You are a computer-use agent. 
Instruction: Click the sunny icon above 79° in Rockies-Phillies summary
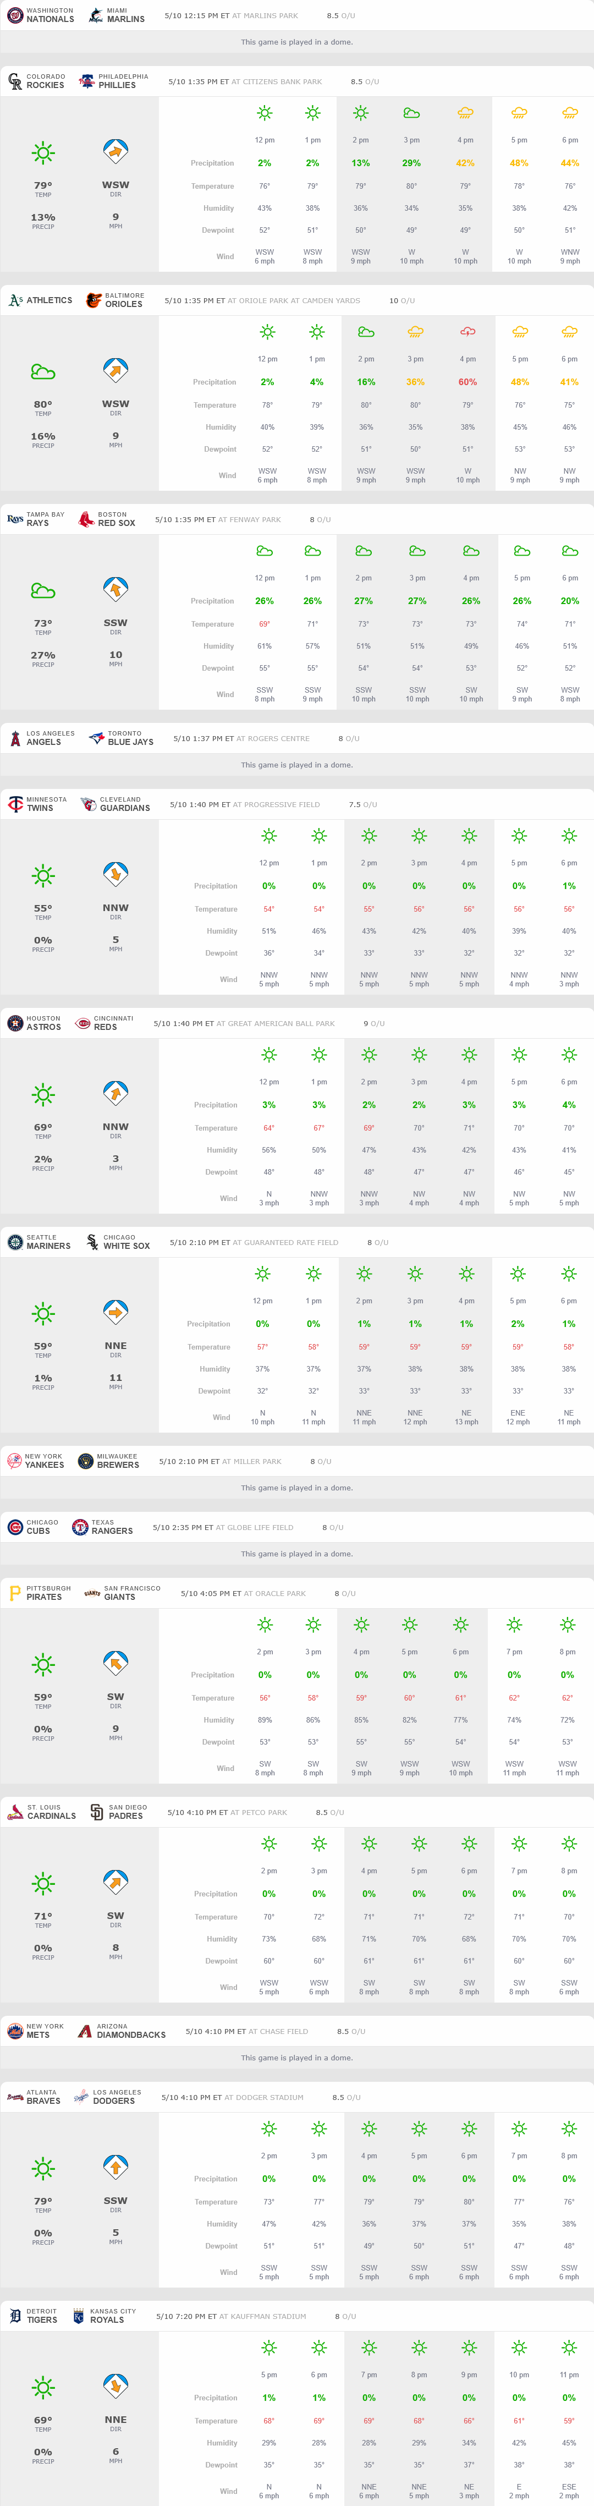pos(43,153)
